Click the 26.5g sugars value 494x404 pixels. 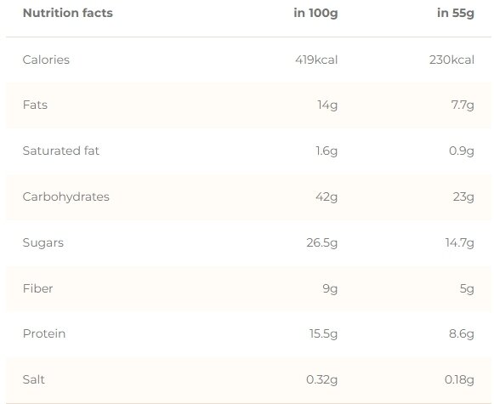(x=322, y=243)
